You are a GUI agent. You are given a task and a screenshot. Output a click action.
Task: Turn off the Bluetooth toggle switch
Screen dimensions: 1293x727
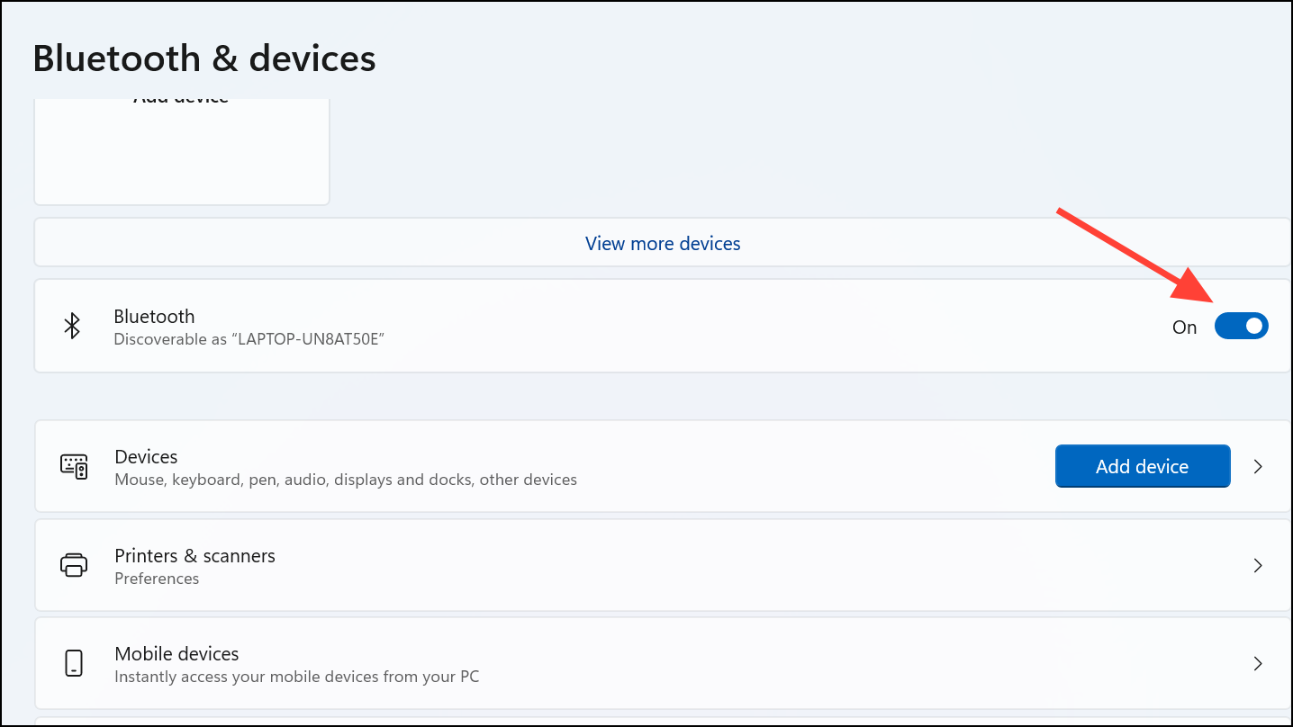1241,326
